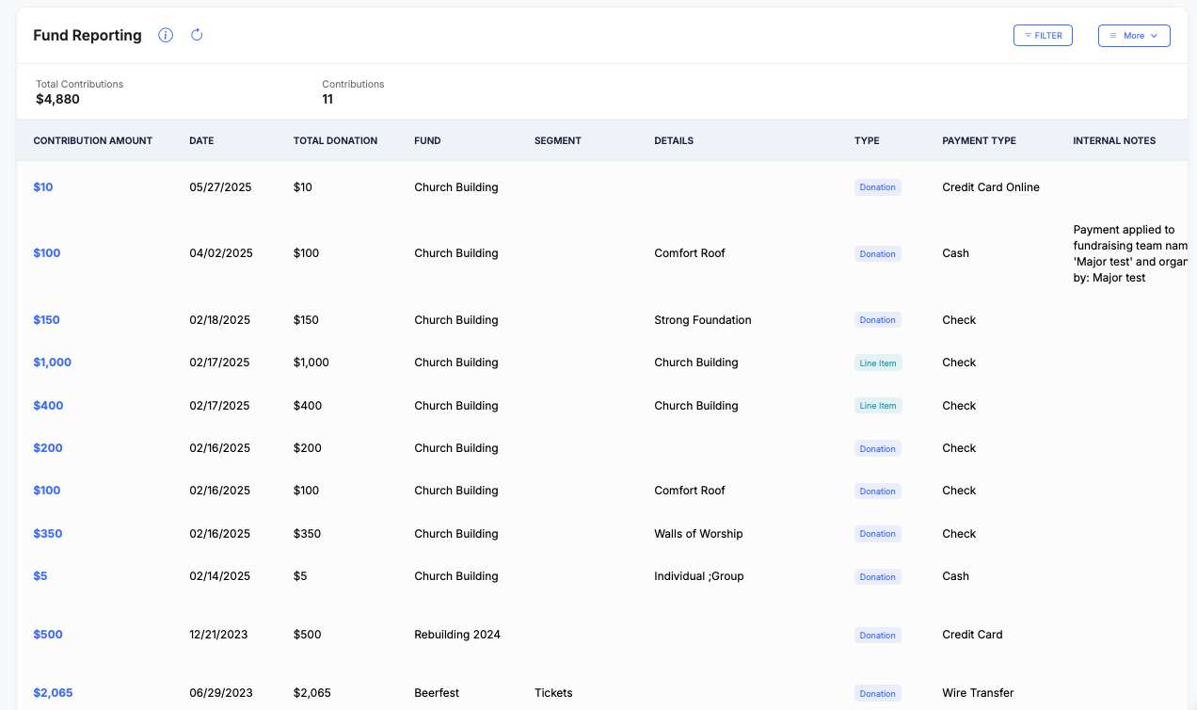Click the Internal Notes column header
The height and width of the screenshot is (710, 1197).
tap(1114, 140)
